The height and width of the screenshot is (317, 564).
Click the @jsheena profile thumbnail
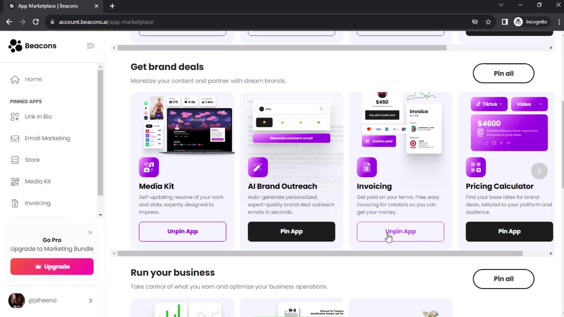coord(16,300)
